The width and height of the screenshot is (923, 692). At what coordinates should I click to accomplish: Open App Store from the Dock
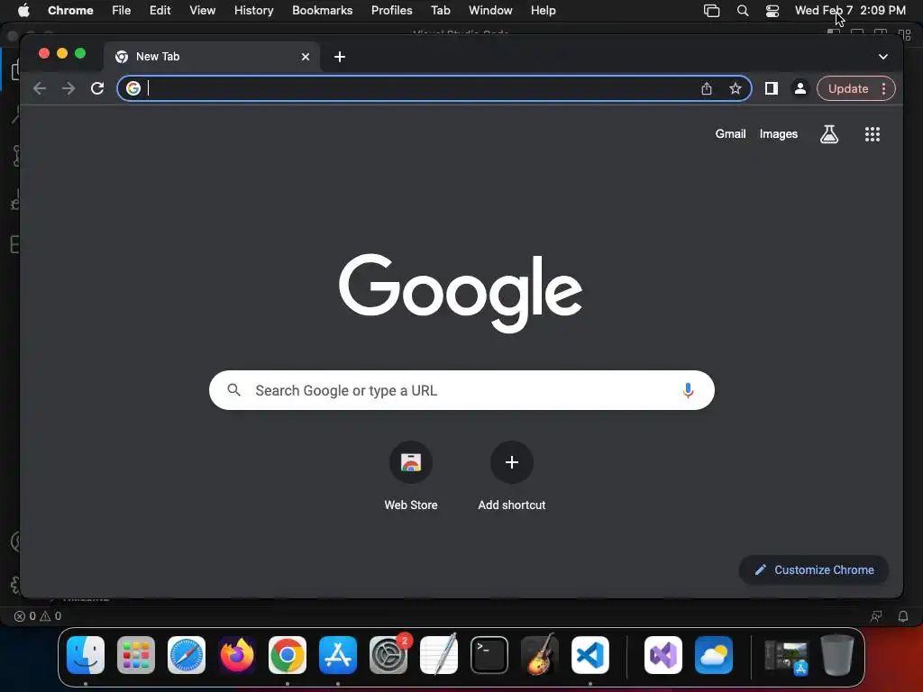tap(338, 655)
